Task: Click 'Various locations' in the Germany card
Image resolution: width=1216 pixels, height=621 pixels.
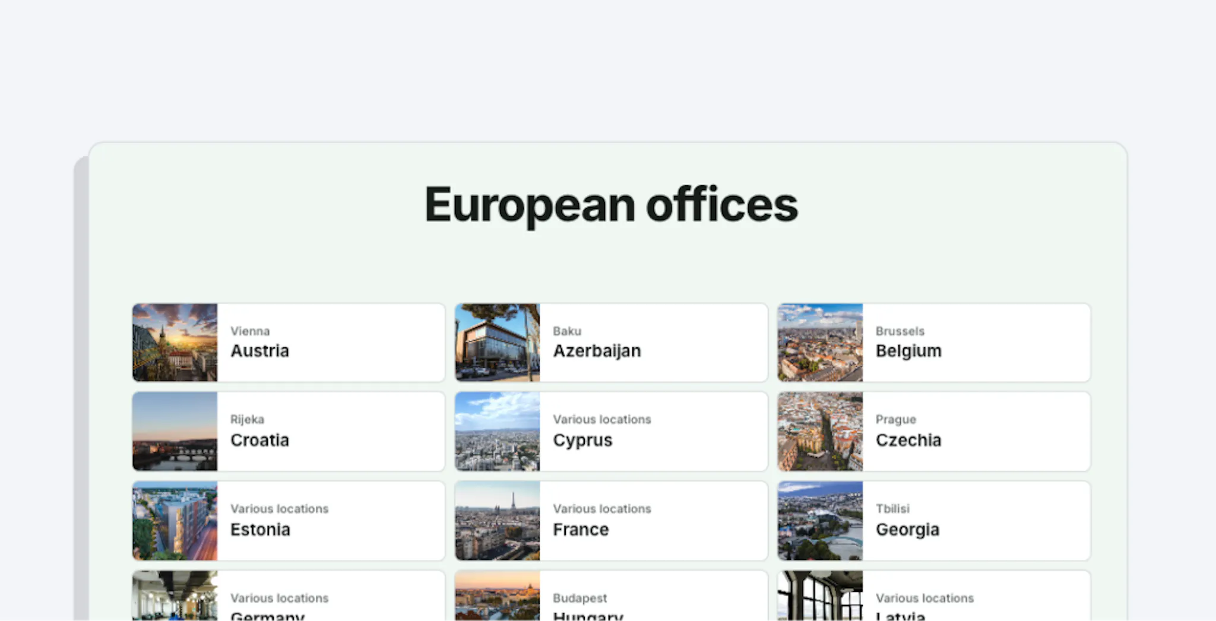Action: tap(280, 598)
